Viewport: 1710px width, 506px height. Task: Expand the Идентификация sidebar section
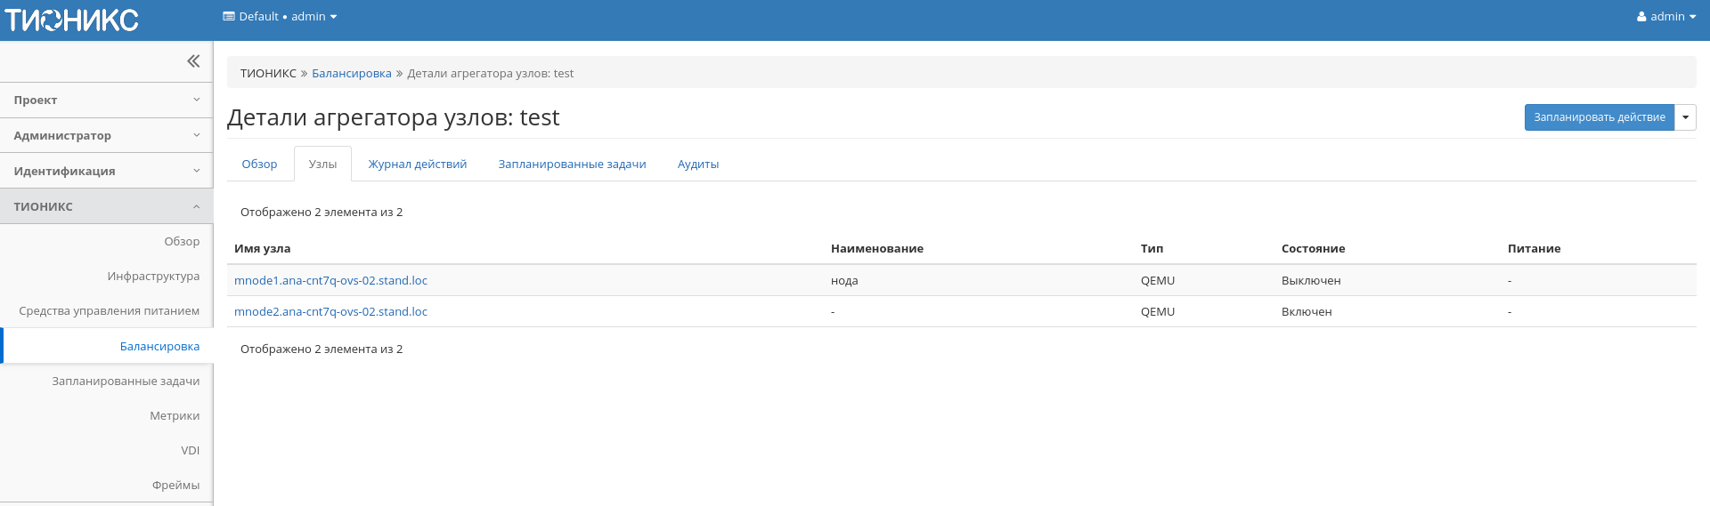point(106,172)
